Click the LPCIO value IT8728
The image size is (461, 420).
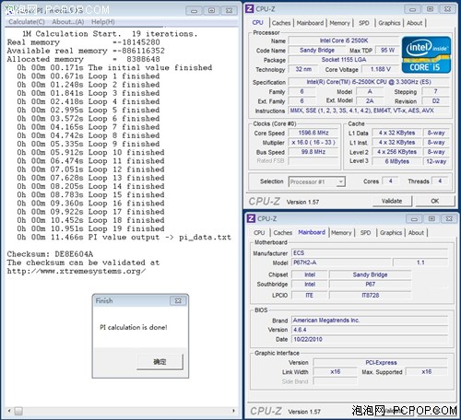tap(371, 295)
